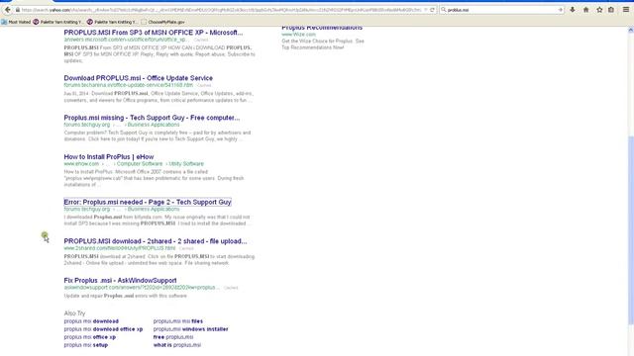Open the Most Visited bookmarks folder
Image resolution: width=634 pixels, height=356 pixels.
click(16, 22)
